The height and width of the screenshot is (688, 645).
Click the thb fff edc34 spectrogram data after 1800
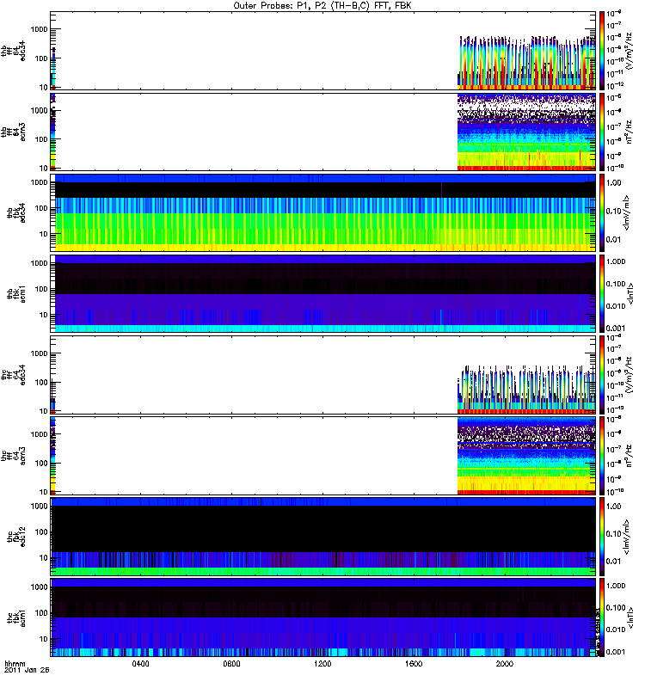[x=526, y=64]
